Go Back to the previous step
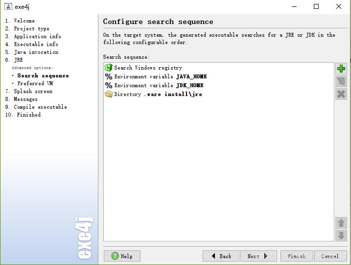This screenshot has height=265, width=351. pos(221,256)
